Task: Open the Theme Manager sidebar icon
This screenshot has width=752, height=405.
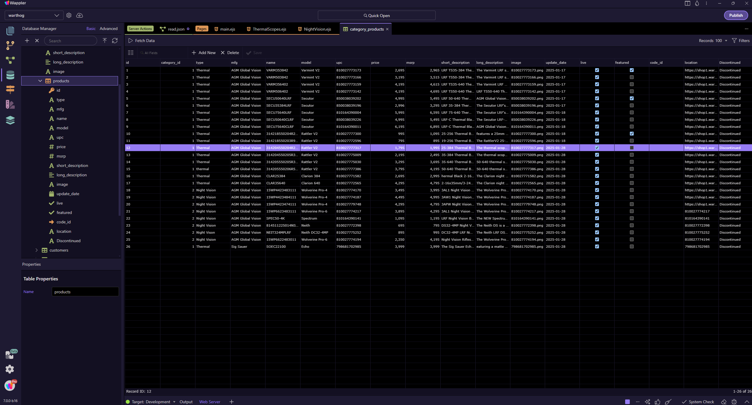Action: tap(10, 104)
